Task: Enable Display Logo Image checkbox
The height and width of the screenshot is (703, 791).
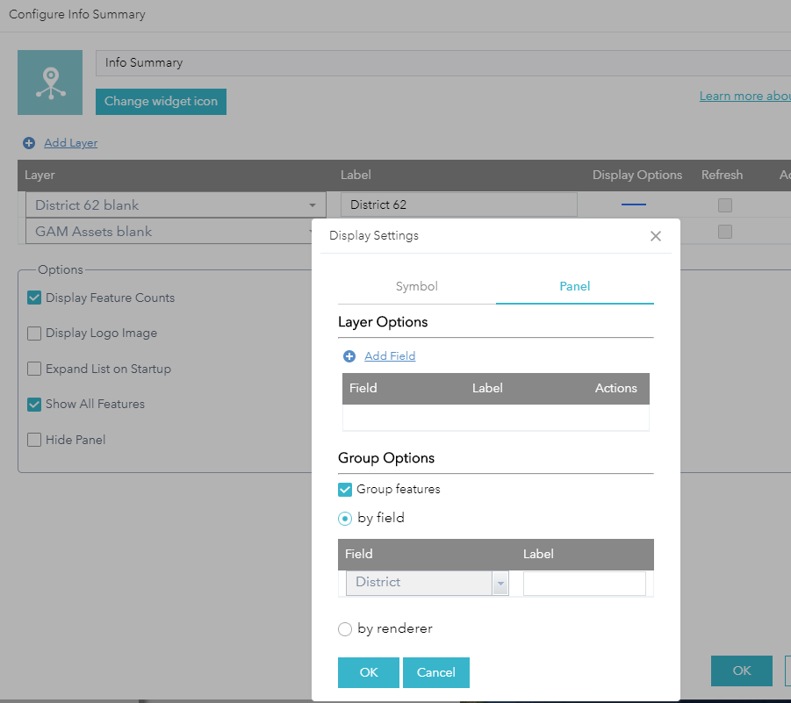Action: (34, 334)
